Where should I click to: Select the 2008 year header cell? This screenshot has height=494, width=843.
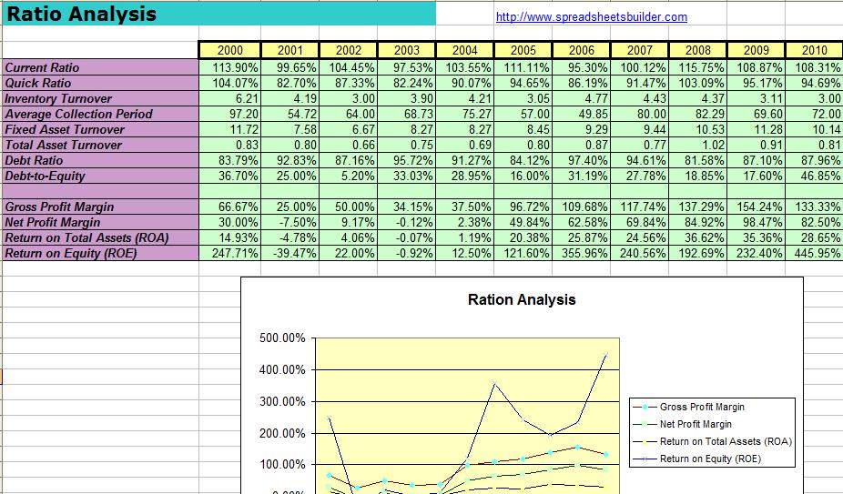[698, 51]
